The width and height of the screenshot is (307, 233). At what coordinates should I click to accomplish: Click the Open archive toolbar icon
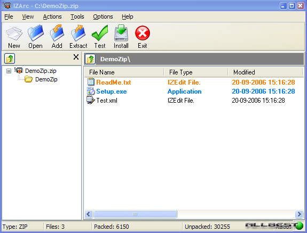(x=35, y=33)
